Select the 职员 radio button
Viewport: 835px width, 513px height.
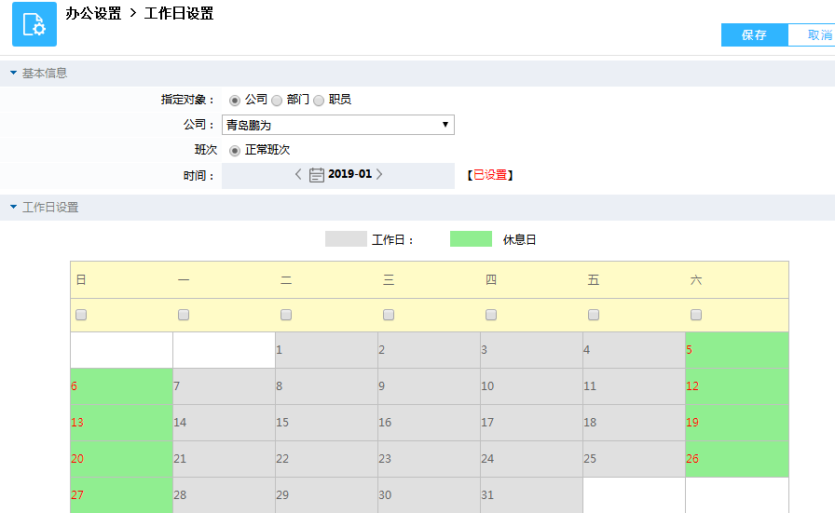point(319,100)
